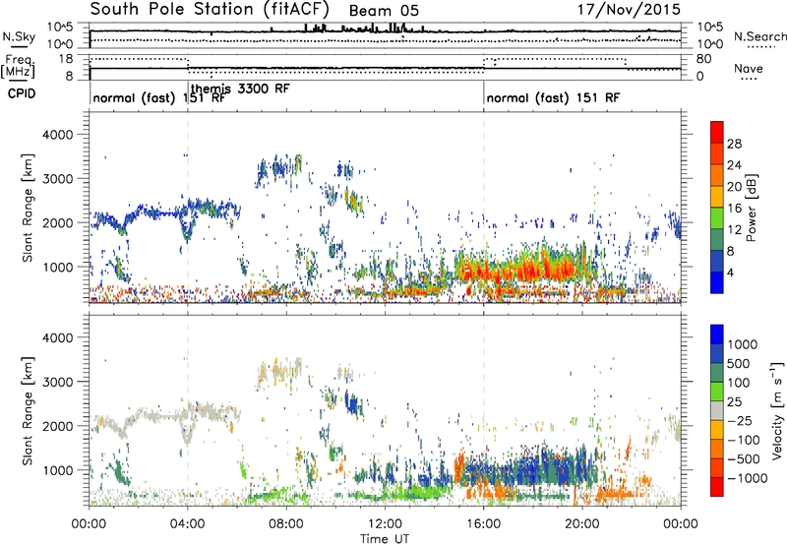Click the '4000' tick on the power panel
Screen dimensions: 787x545
point(58,135)
